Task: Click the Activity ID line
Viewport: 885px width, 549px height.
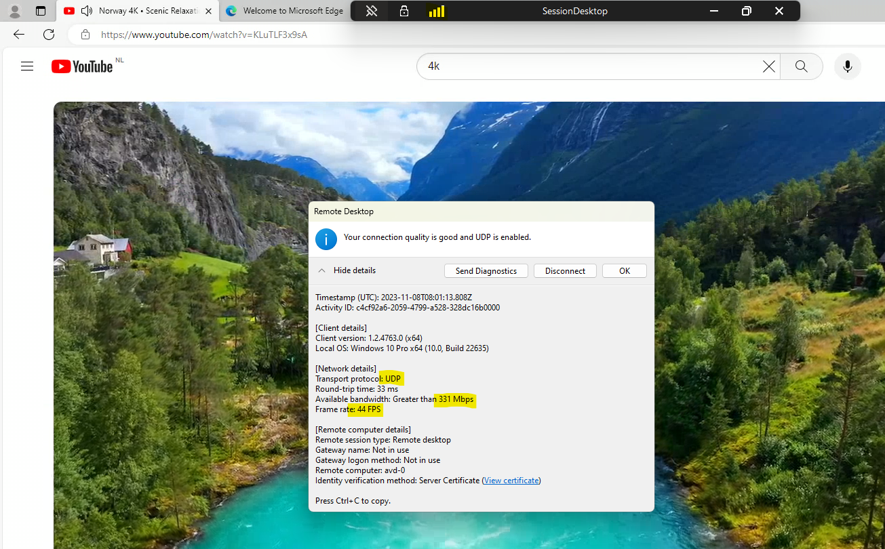Action: click(x=408, y=308)
